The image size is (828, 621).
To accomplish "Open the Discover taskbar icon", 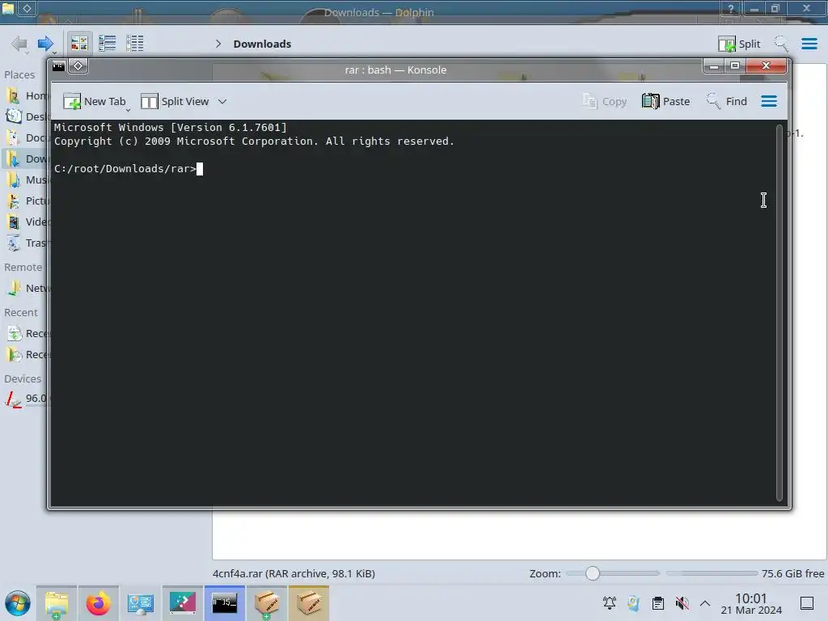I will [x=183, y=603].
